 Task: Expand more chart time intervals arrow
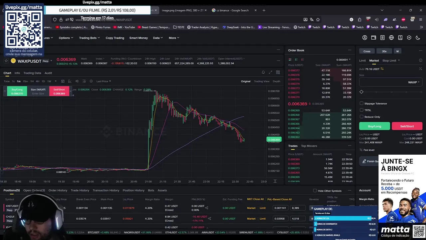coord(56,81)
